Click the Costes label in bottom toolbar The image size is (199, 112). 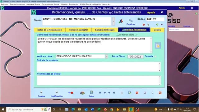[x=41, y=96]
